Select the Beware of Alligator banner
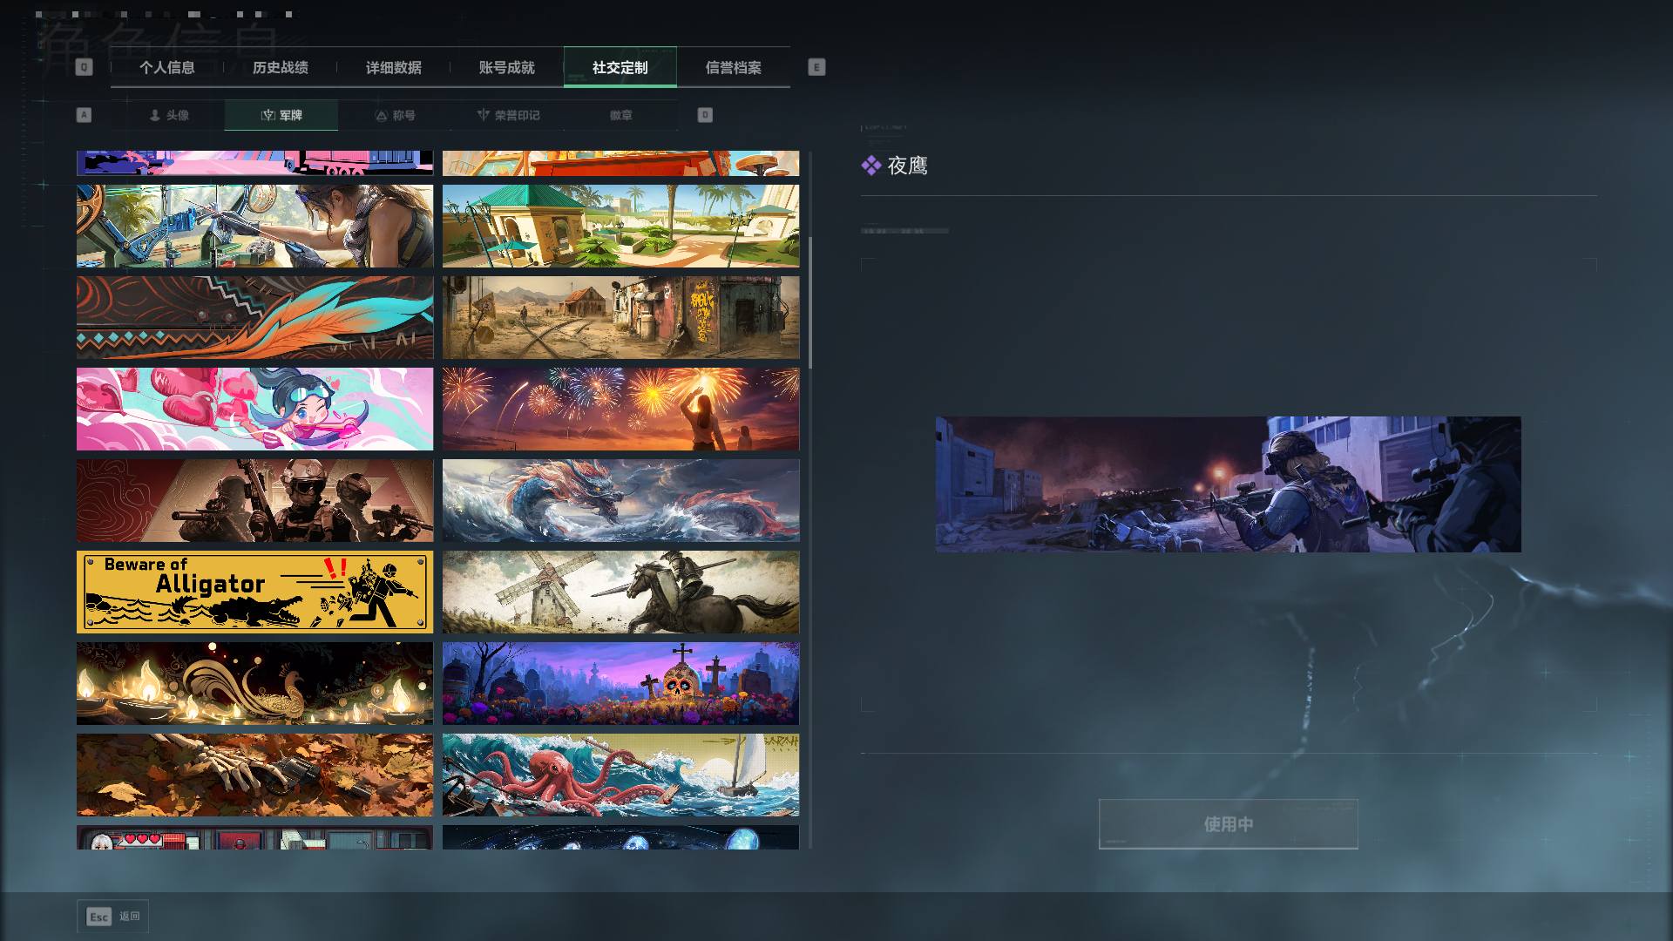 [254, 592]
